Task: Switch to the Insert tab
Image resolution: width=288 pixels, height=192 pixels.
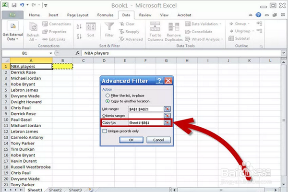Action: 53,15
